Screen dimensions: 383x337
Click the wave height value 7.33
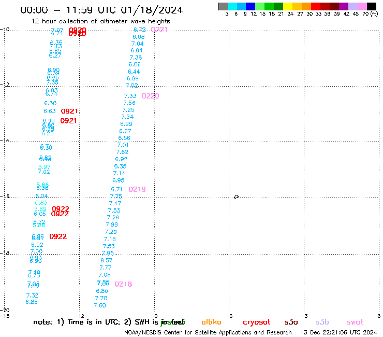[x=130, y=96]
